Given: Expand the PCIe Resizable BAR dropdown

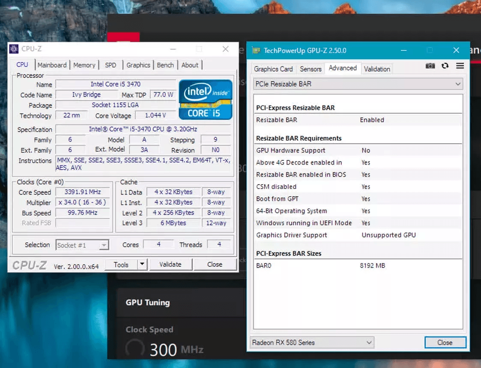Looking at the screenshot, I should [x=458, y=84].
